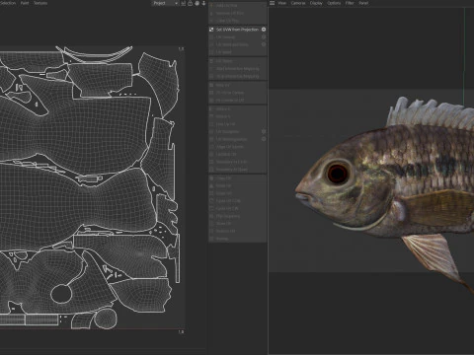Click the round gear icon beside the lock
Viewport: 474px width, 355px height.
tap(197, 3)
